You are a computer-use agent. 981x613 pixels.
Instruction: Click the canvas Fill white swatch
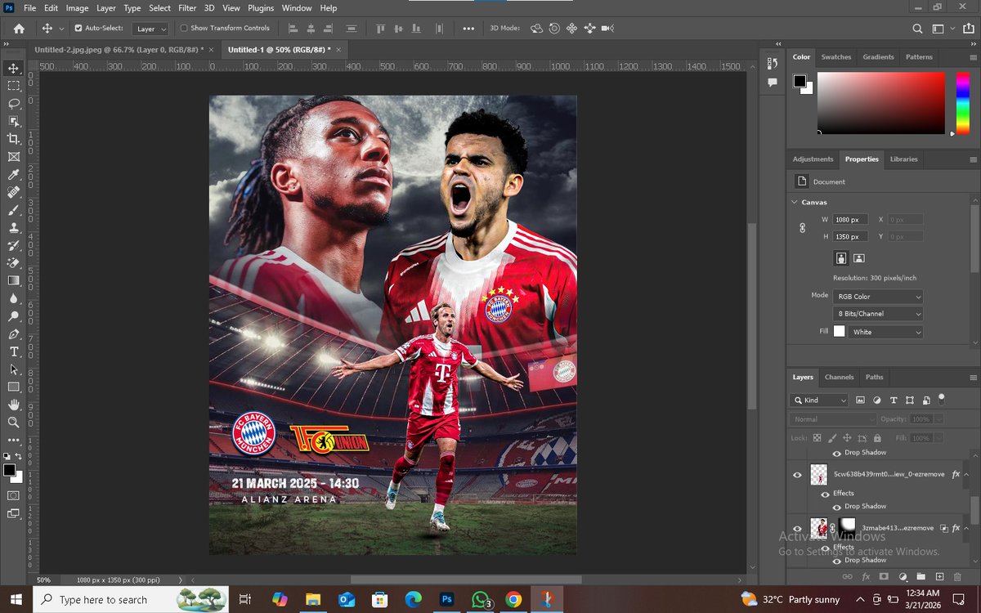coord(840,332)
